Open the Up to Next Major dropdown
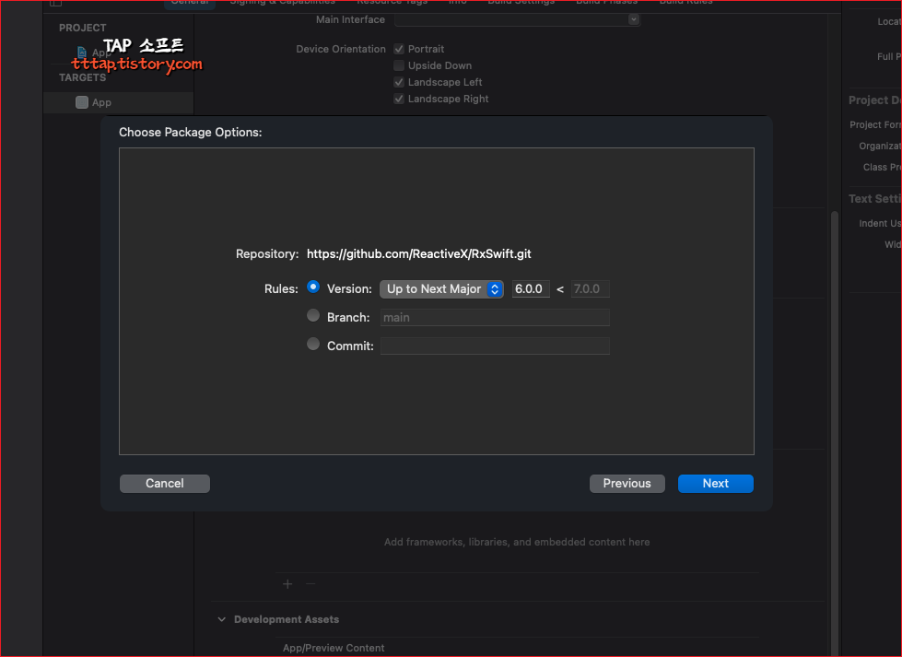Viewport: 902px width, 657px height. pos(441,288)
